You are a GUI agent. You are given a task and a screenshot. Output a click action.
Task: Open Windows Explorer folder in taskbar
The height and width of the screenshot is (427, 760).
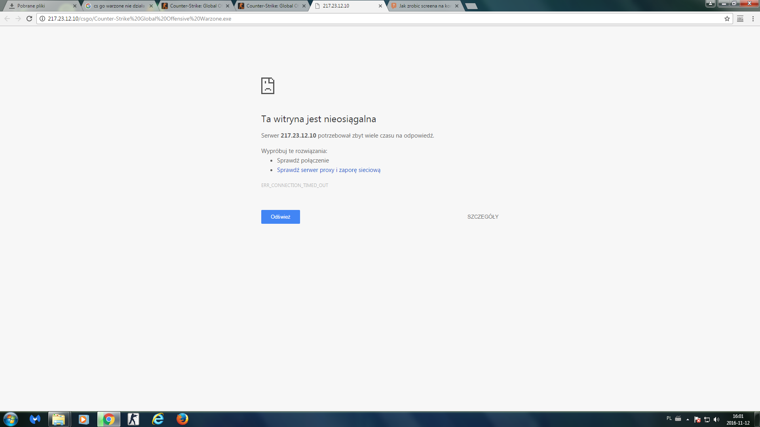[59, 419]
